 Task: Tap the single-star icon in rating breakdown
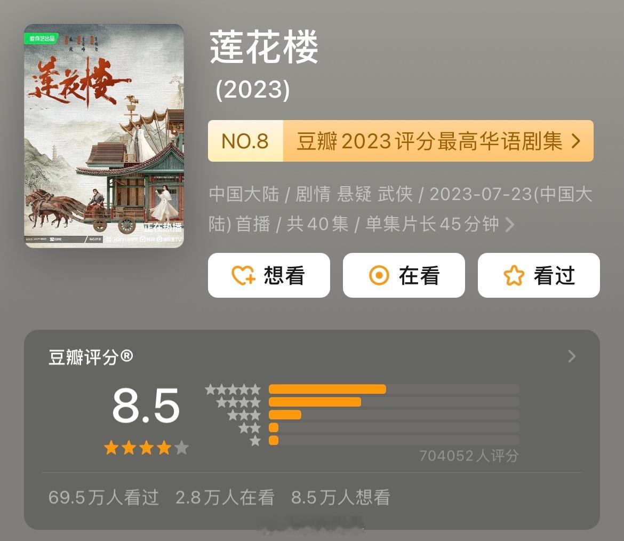(x=255, y=440)
